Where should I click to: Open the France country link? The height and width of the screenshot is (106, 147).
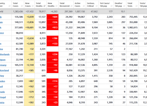[x=2, y=33]
